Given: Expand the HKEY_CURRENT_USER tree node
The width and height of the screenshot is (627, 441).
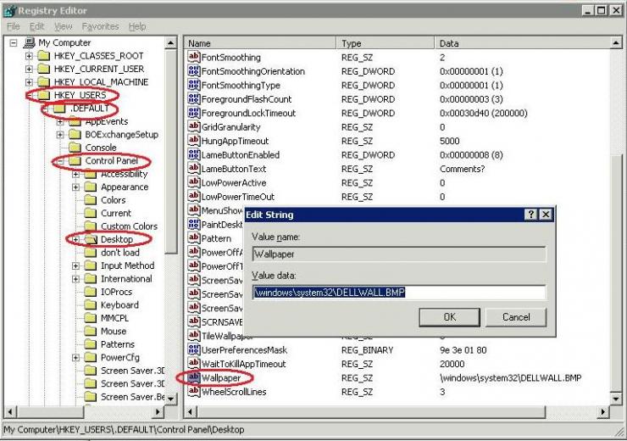Looking at the screenshot, I should [29, 69].
